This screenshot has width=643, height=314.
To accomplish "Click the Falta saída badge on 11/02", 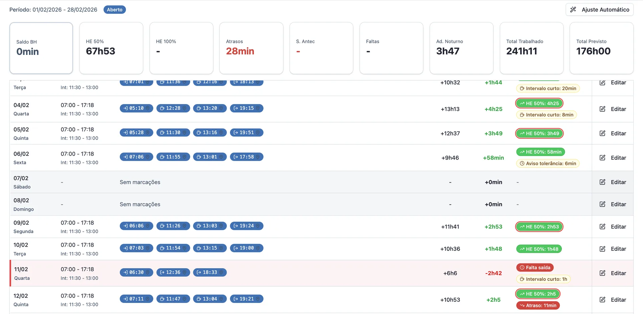I will point(535,267).
